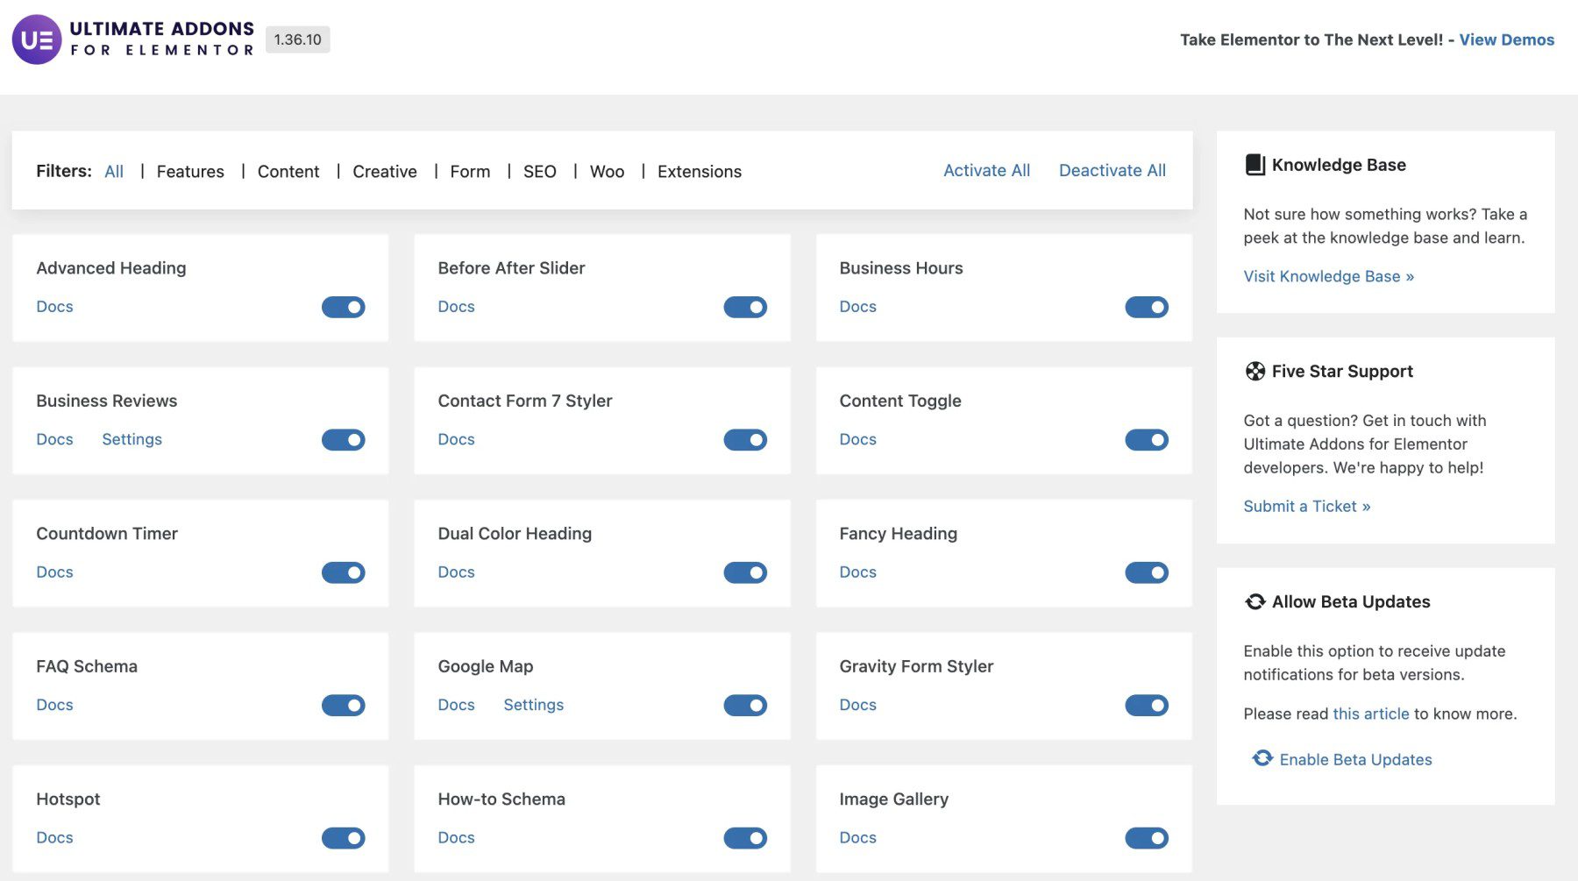The height and width of the screenshot is (881, 1578).
Task: Click the Ultimate Addons UE logo
Action: 36,39
